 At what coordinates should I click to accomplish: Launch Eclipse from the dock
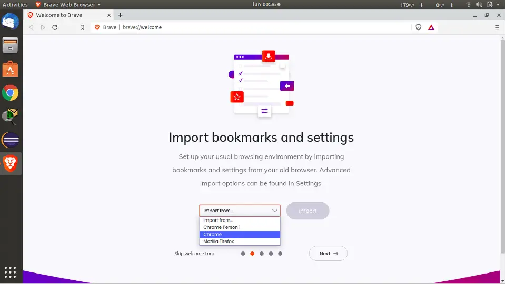pyautogui.click(x=11, y=140)
